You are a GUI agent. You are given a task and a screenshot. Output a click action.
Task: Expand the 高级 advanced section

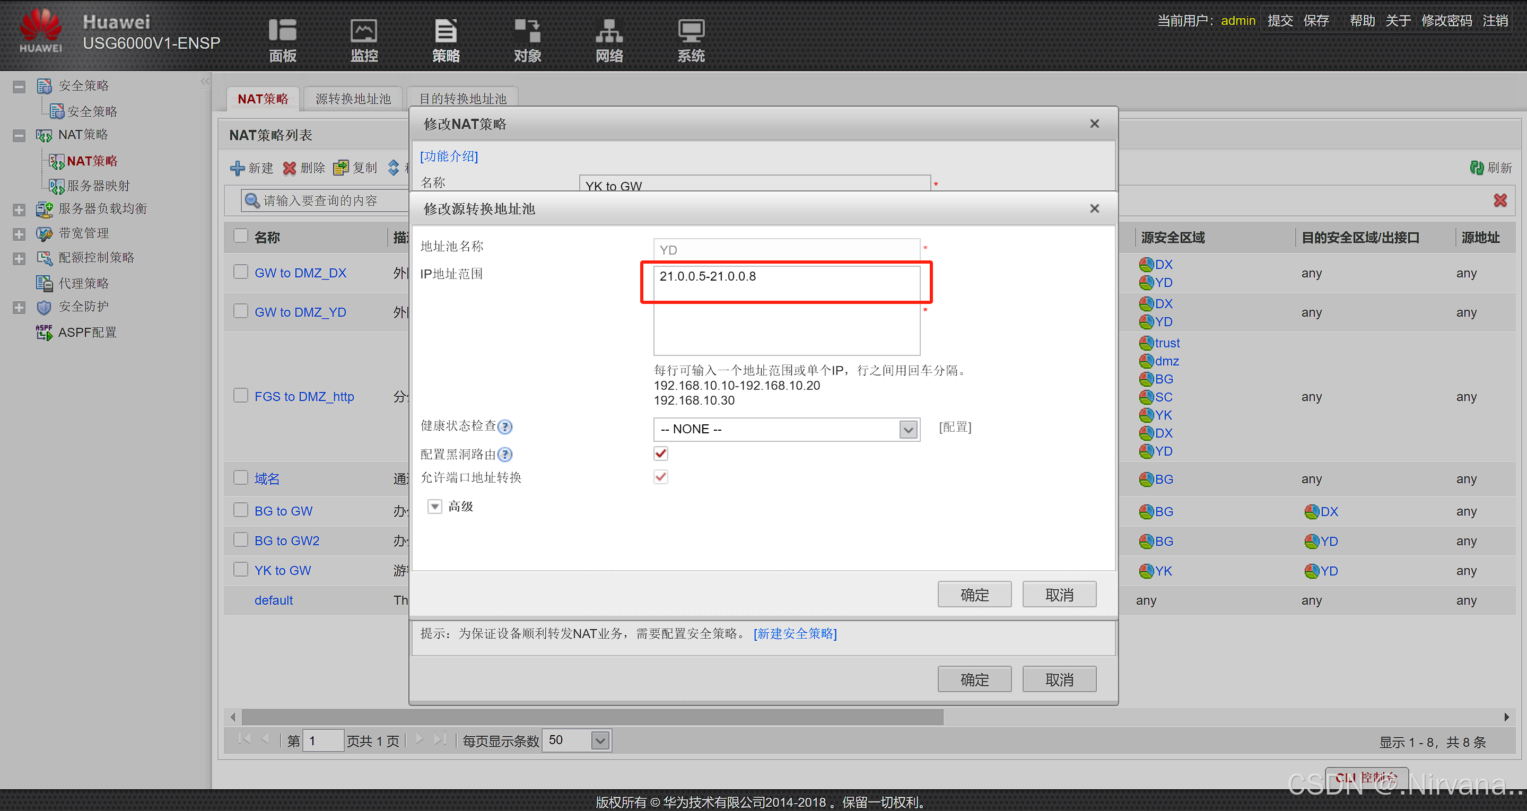pos(435,507)
